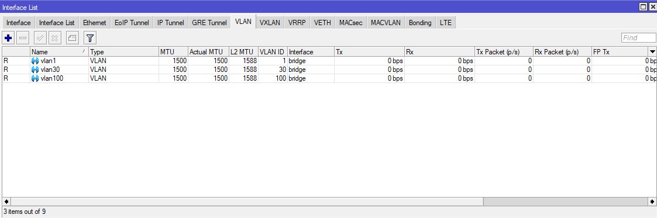Click the remove (minus) toolbar icon
The width and height of the screenshot is (657, 218).
[23, 38]
